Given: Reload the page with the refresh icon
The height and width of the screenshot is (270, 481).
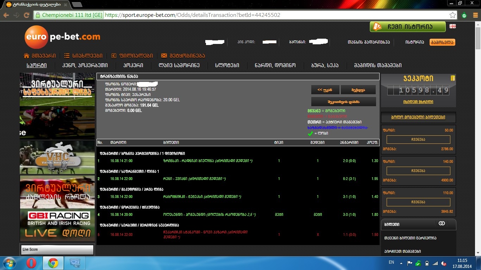Looking at the screenshot, I should pyautogui.click(x=26, y=15).
